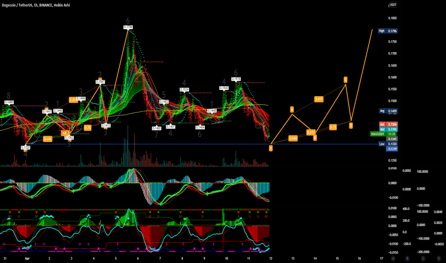The width and height of the screenshot is (446, 263).
Task: Click the projected 0.75 ratio label near D
Action: (333, 127)
